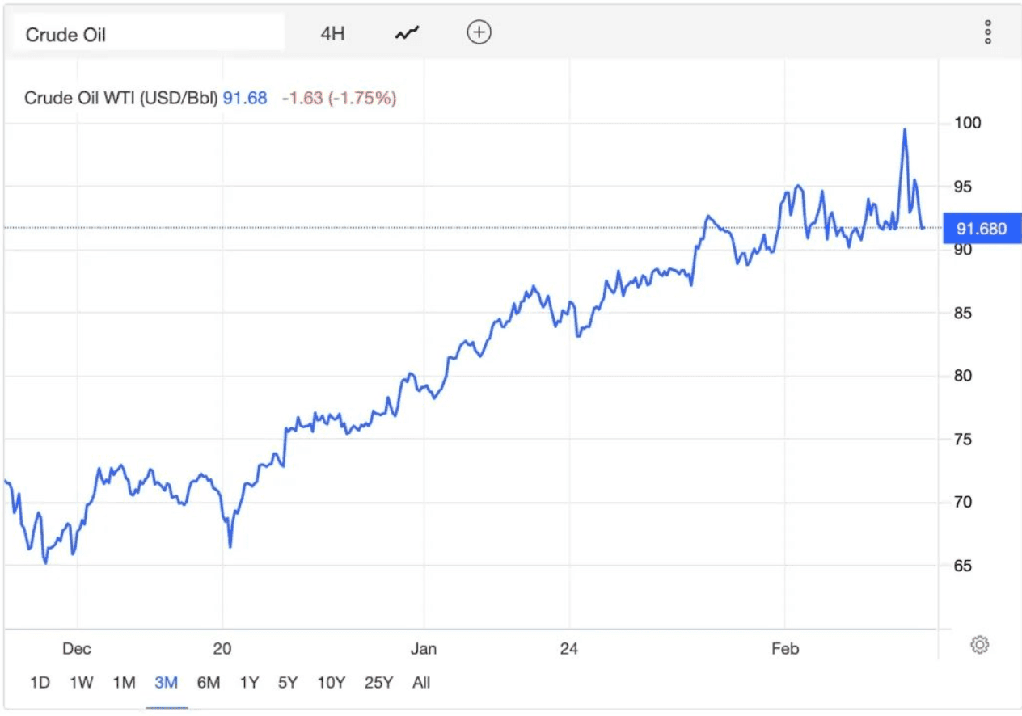This screenshot has height=716, width=1022.
Task: Switch chart to 10Y range
Action: point(331,683)
